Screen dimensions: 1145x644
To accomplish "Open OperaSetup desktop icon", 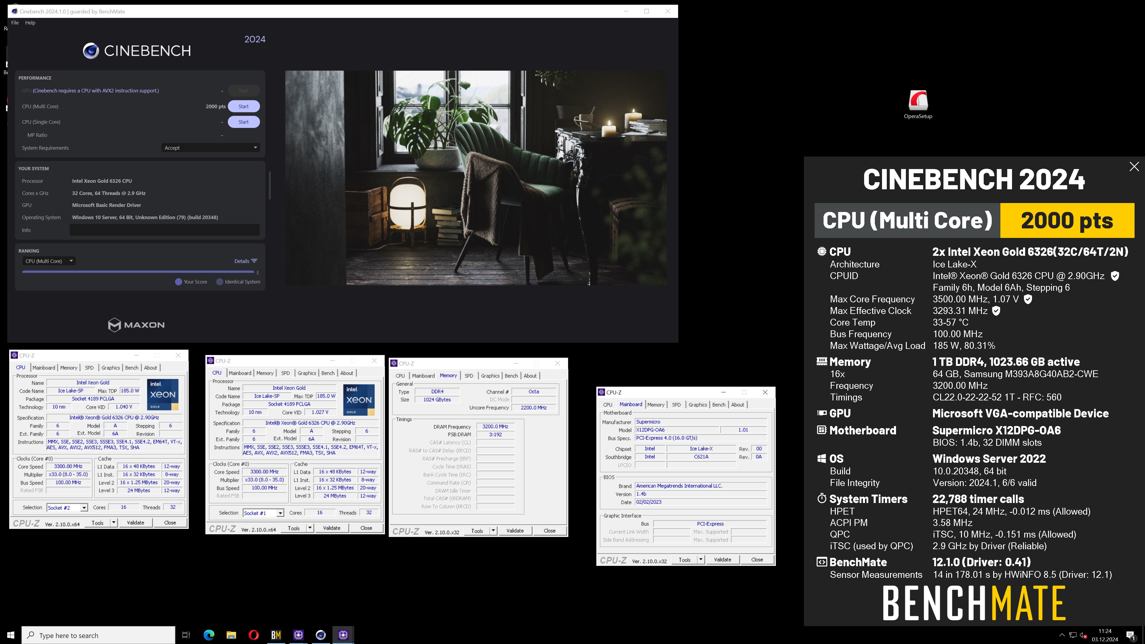I will pos(918,104).
